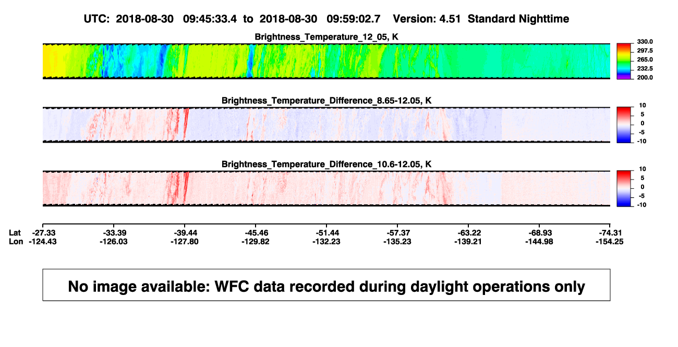Click longitude value -132.23
This screenshot has width=678, height=347.
click(x=326, y=241)
